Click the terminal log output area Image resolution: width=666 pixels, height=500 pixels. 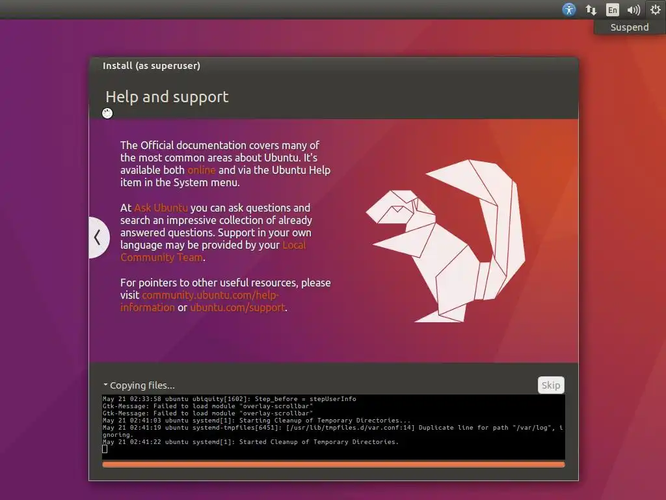click(x=334, y=427)
